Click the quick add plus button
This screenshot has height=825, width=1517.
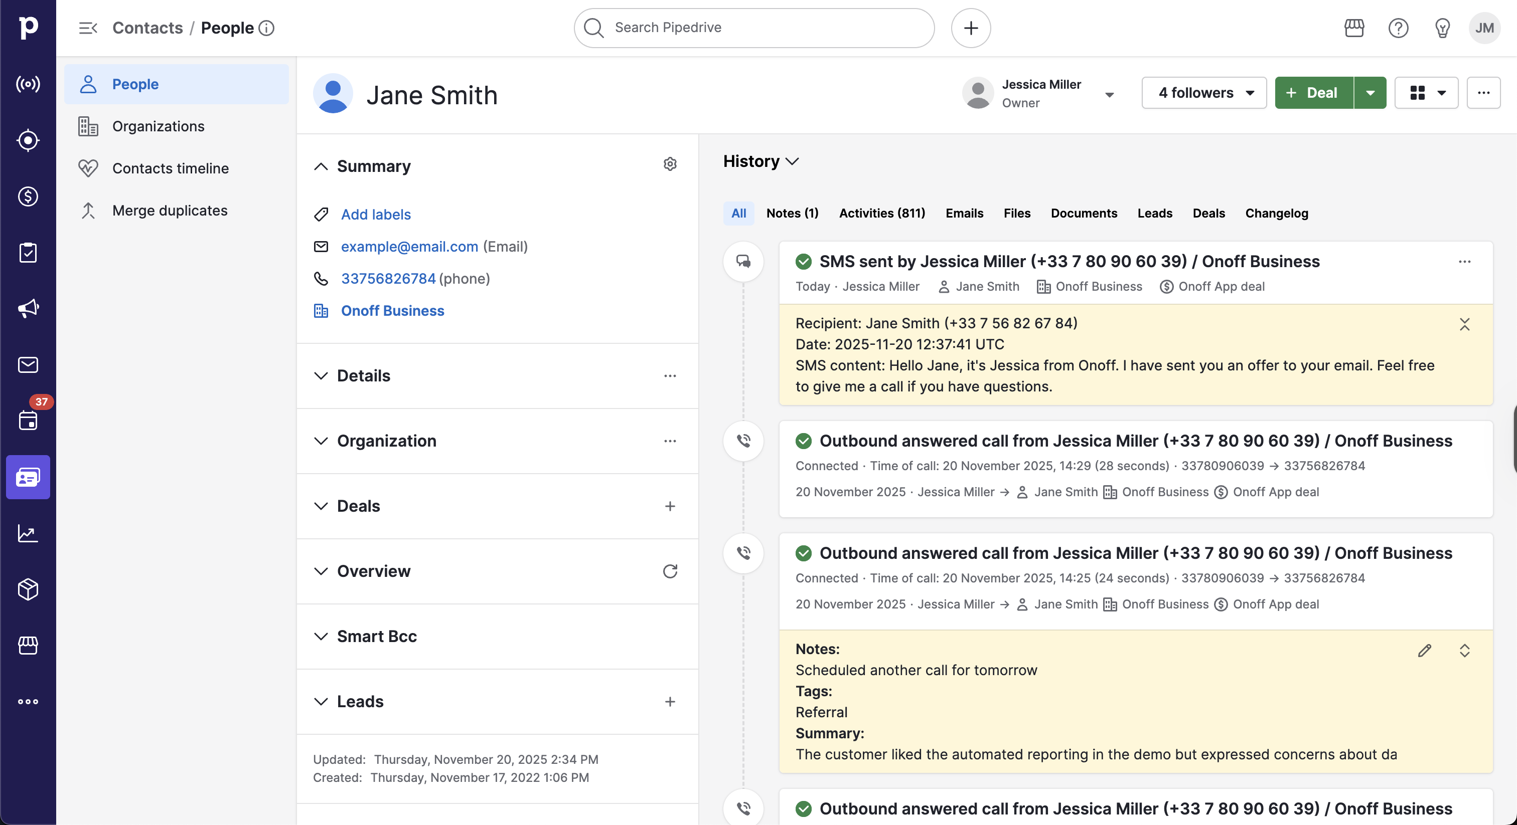tap(971, 28)
